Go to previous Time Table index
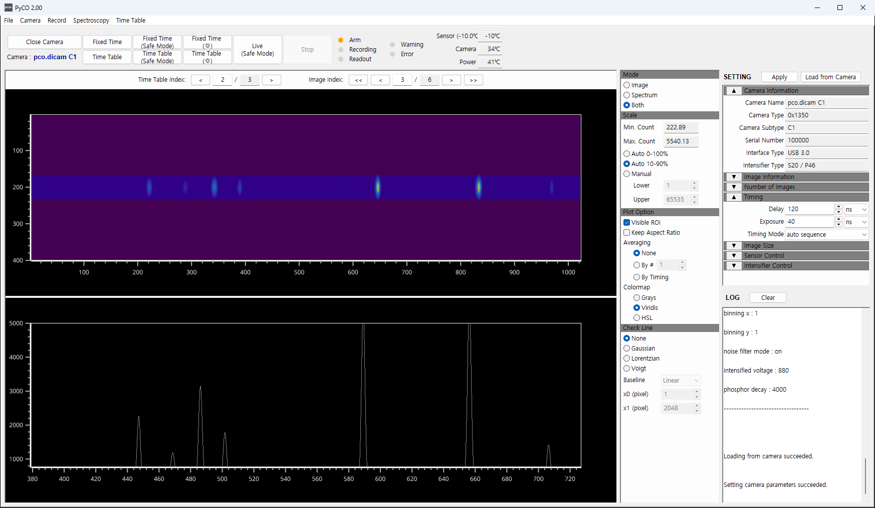 [200, 80]
